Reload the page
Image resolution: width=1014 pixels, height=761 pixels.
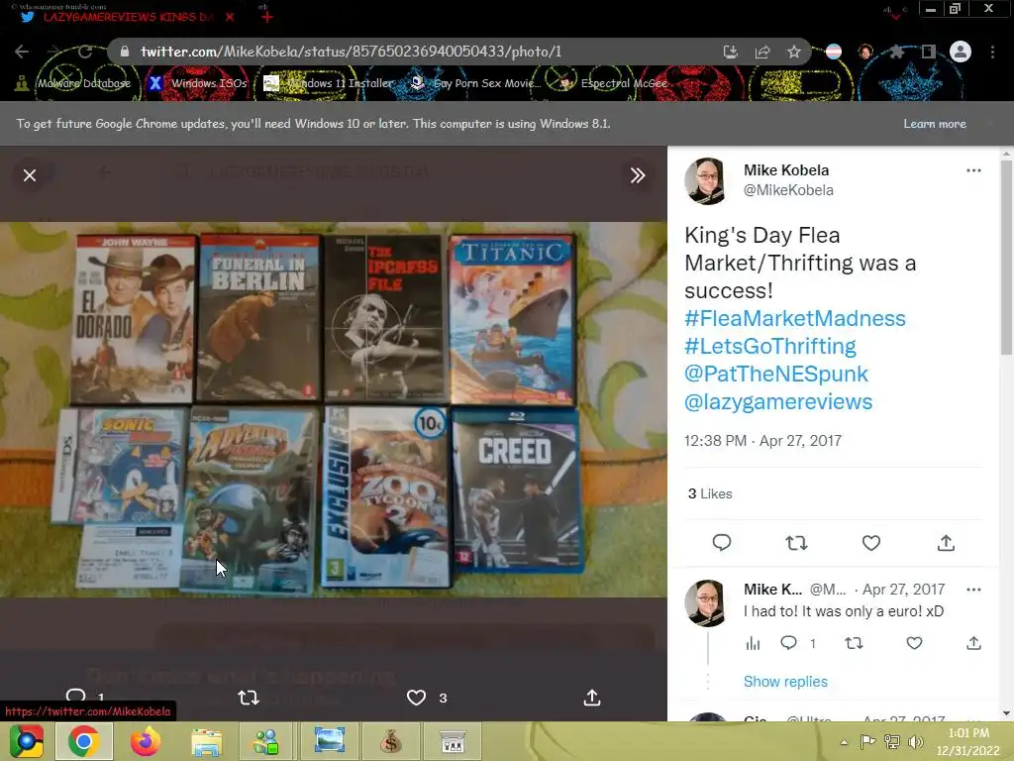tap(85, 52)
